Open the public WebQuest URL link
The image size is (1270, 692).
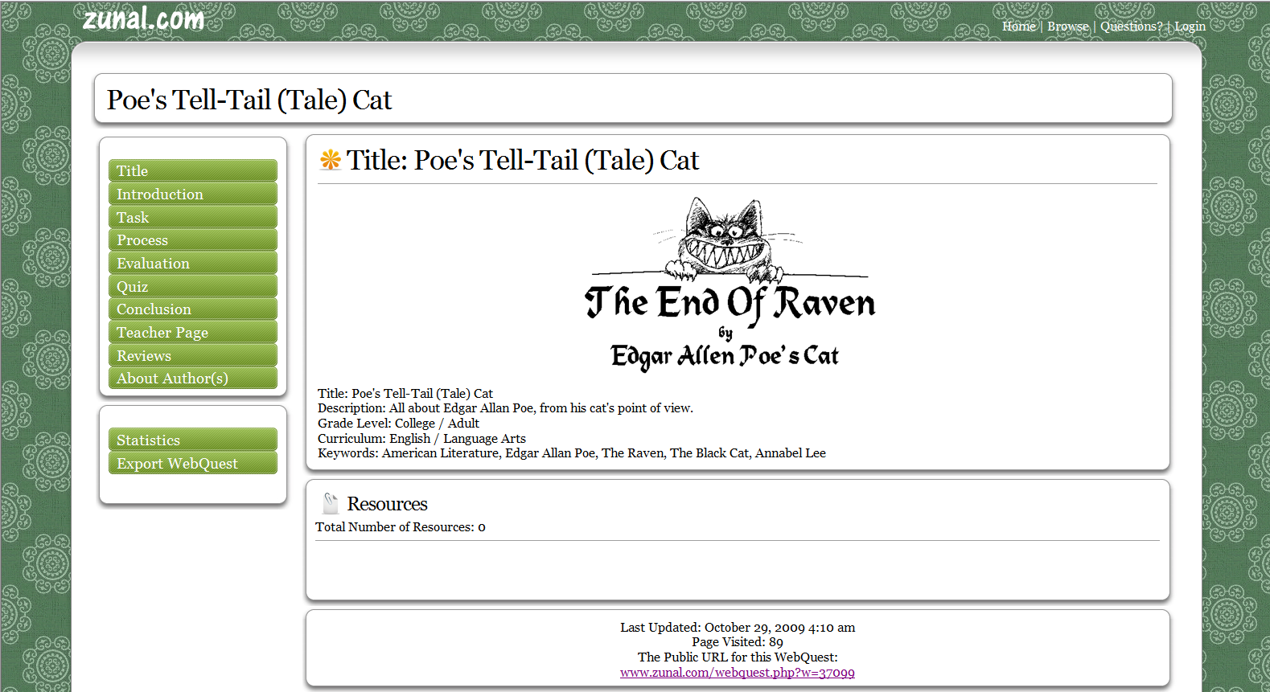pyautogui.click(x=737, y=673)
